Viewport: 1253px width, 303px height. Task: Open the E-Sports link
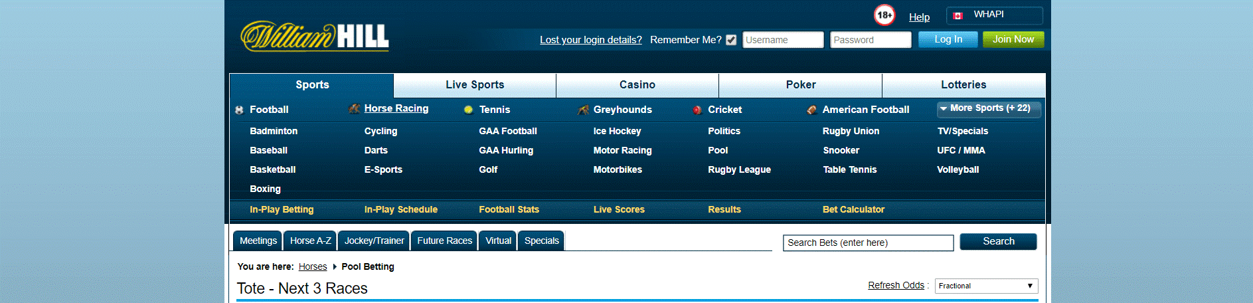(x=383, y=169)
